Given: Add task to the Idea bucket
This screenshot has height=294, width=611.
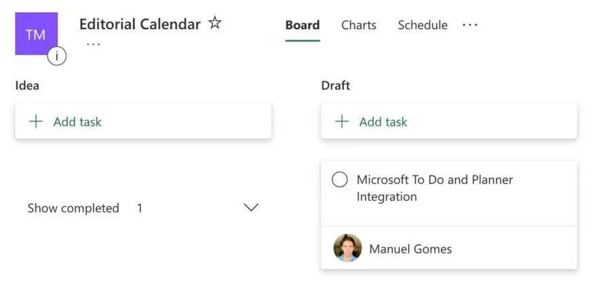Looking at the screenshot, I should click(77, 122).
